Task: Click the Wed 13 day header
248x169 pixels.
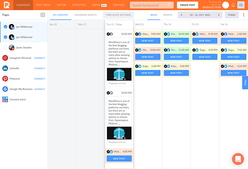Action: click(x=139, y=25)
